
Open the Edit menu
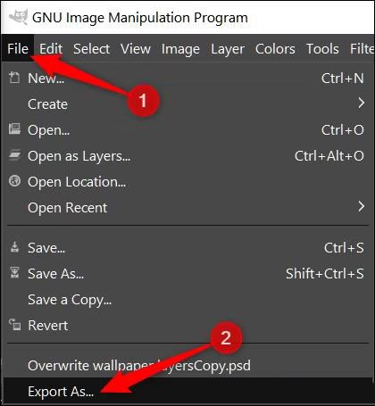coord(51,49)
